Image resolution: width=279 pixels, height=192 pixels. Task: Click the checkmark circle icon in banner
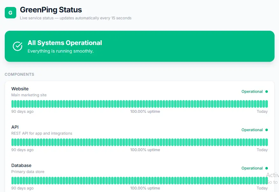click(x=17, y=46)
